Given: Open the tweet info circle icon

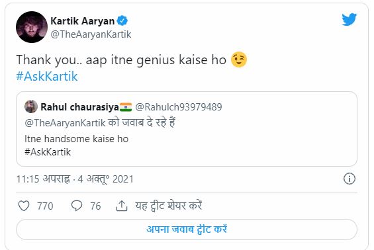Looking at the screenshot, I should point(350,179).
